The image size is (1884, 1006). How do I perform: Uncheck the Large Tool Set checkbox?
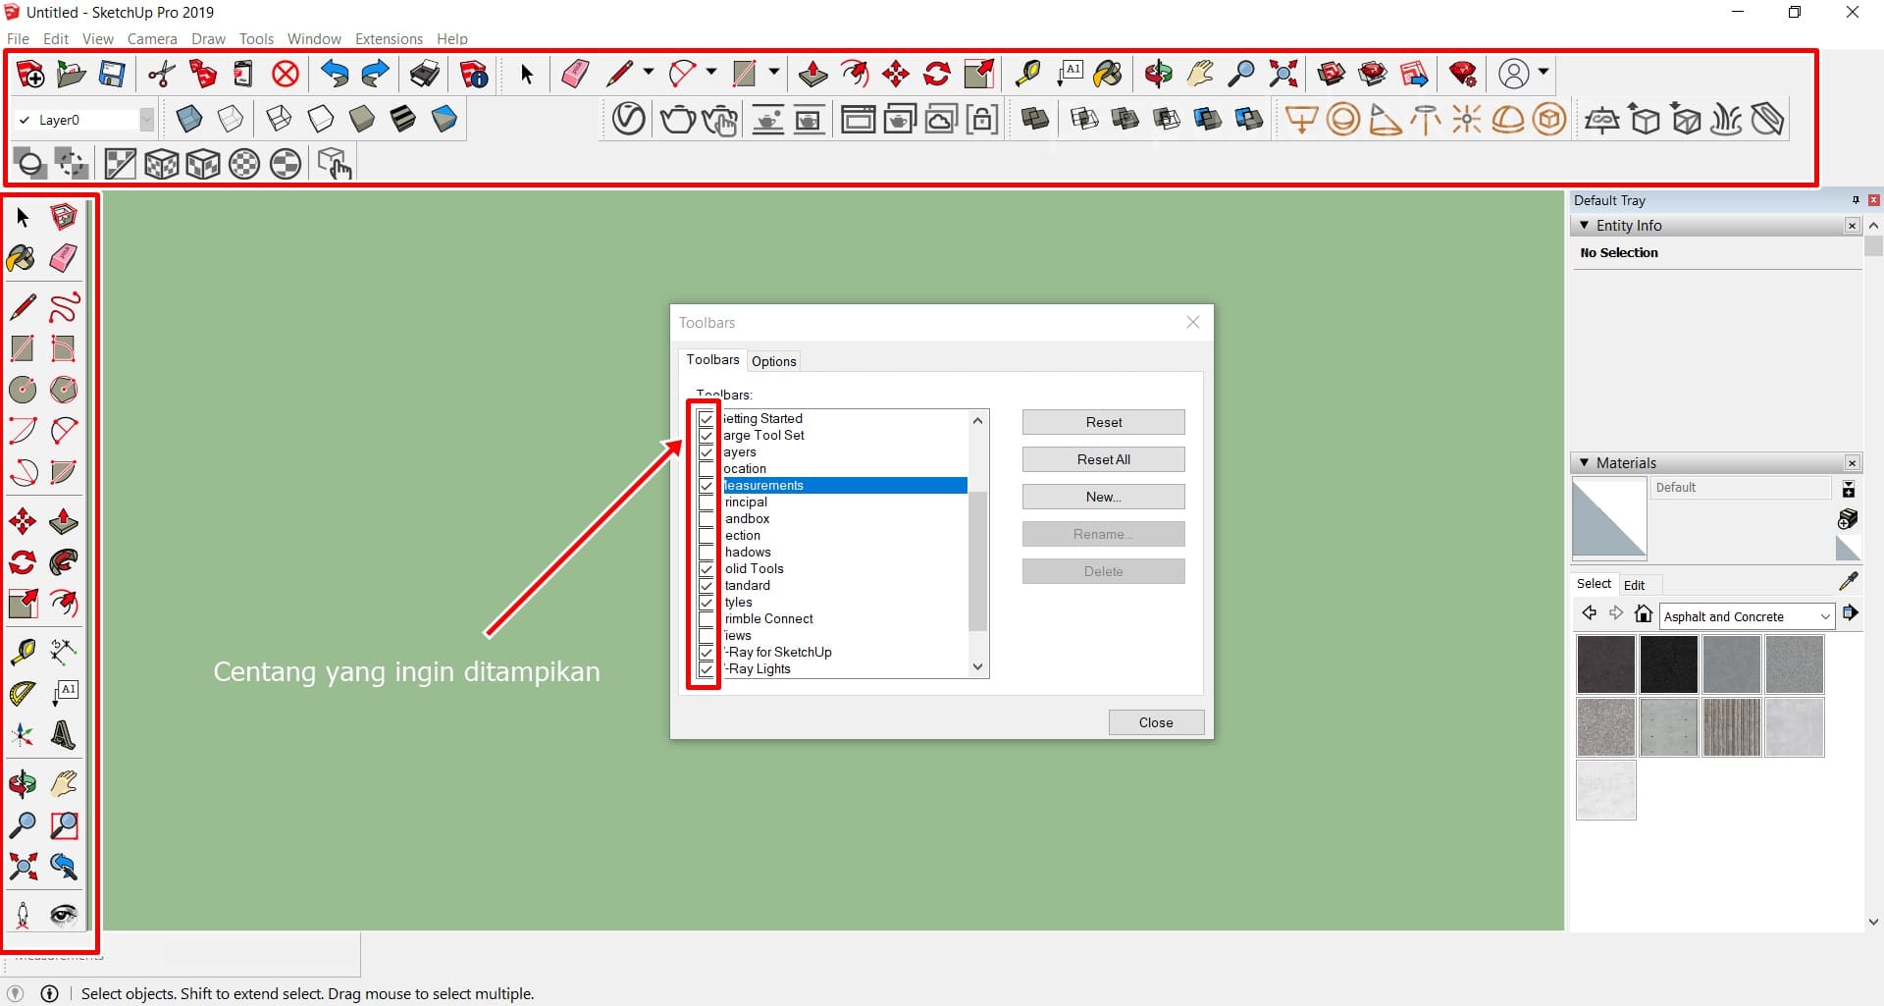click(x=706, y=436)
